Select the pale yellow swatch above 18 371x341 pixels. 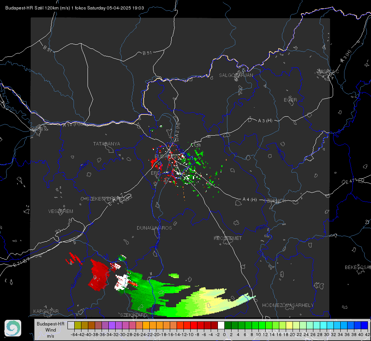click(x=289, y=325)
